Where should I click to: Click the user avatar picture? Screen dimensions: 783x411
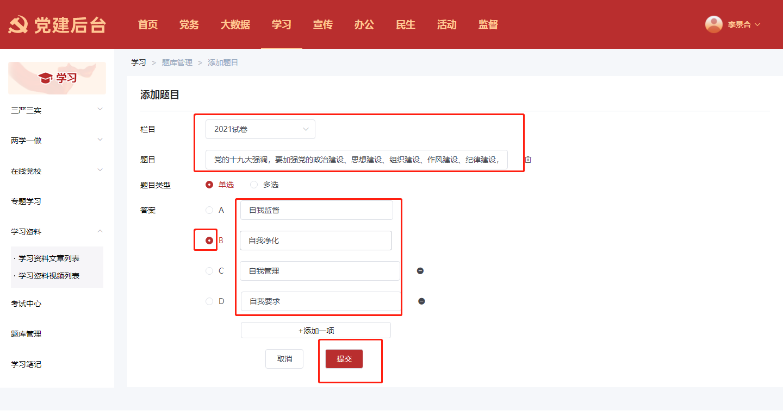pos(713,24)
